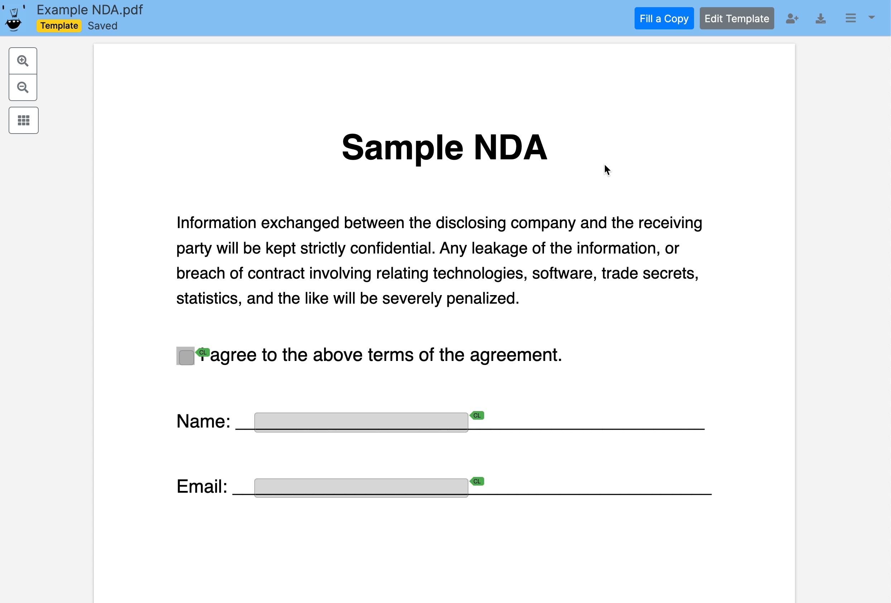Viewport: 891px width, 603px height.
Task: Click the Name input field
Action: [x=361, y=421]
